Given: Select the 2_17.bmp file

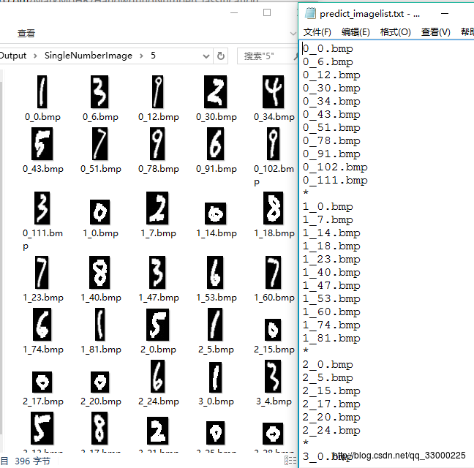Looking at the screenshot, I should tap(42, 382).
